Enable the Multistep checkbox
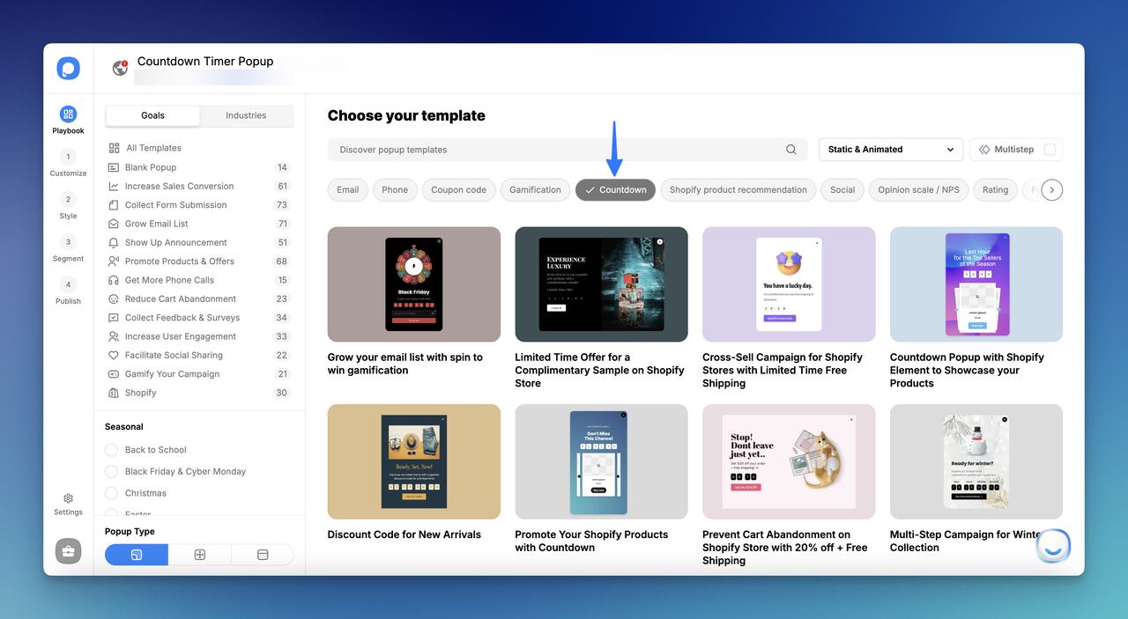 pos(1050,150)
